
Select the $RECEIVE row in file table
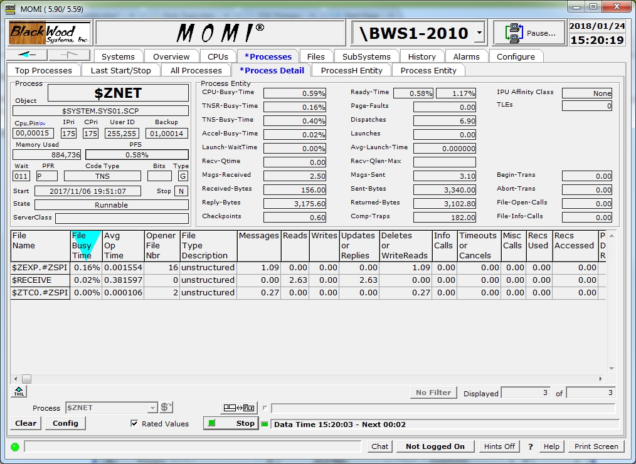(40, 280)
